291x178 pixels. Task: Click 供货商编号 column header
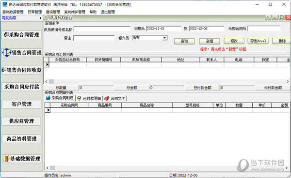pyautogui.click(x=103, y=59)
